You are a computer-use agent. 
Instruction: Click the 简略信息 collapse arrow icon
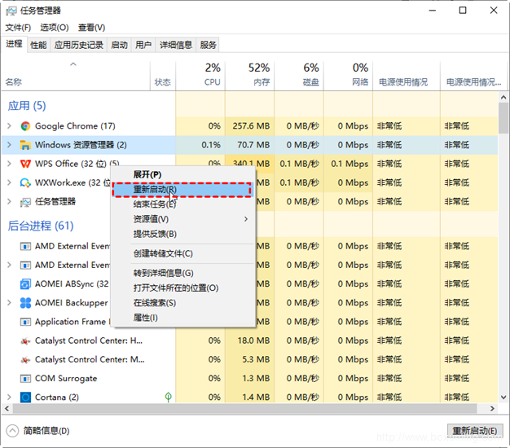pyautogui.click(x=12, y=431)
